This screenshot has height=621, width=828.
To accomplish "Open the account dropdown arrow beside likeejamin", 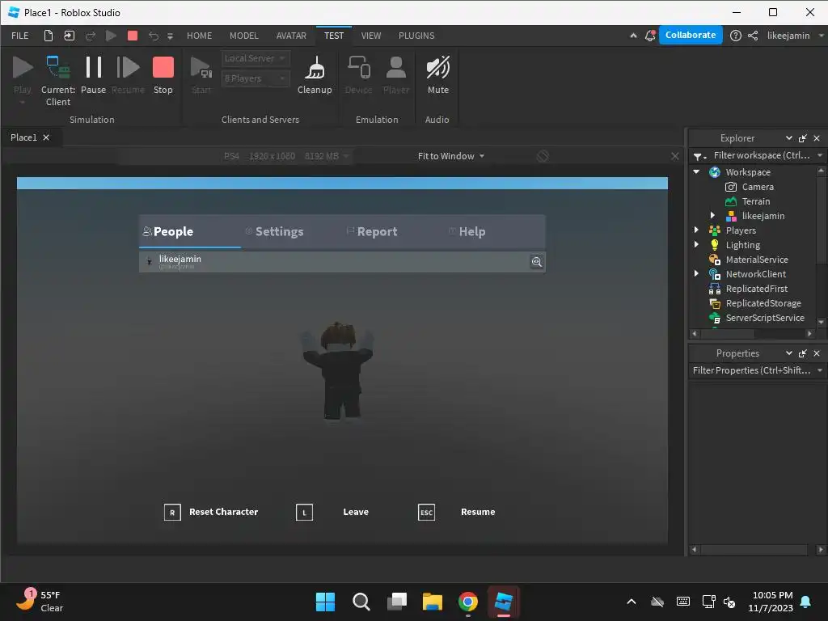I will [822, 36].
